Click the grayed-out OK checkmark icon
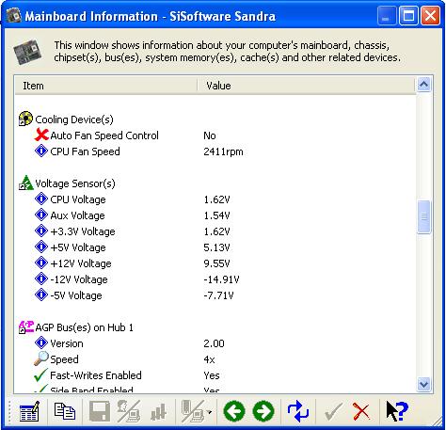Viewport: 446px width, 430px height. (x=334, y=411)
